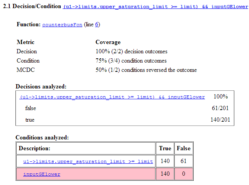
Task: Select the False count 61 cell
Action: [183, 161]
